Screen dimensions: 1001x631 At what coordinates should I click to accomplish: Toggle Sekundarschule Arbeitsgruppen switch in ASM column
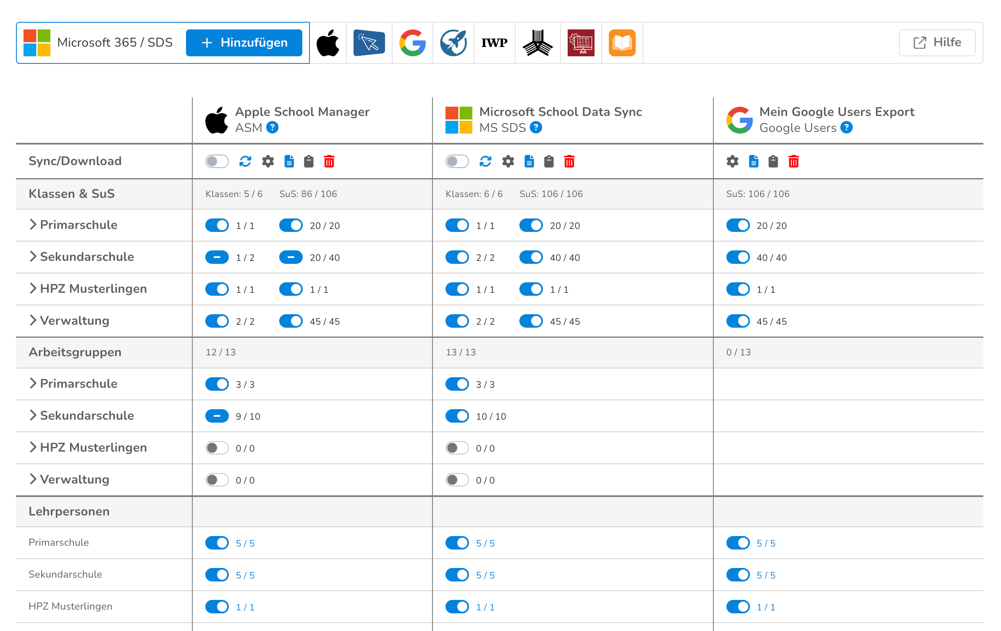(x=217, y=416)
